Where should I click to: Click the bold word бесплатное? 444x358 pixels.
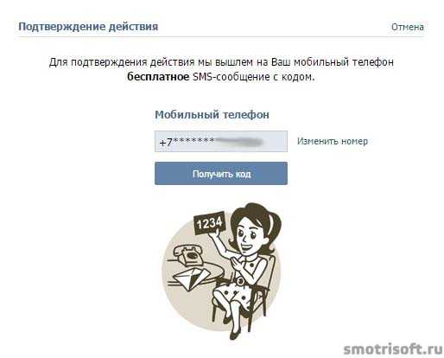pos(158,77)
